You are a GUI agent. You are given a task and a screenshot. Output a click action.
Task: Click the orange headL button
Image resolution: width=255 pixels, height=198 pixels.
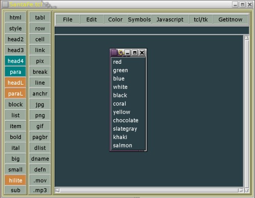coord(15,83)
